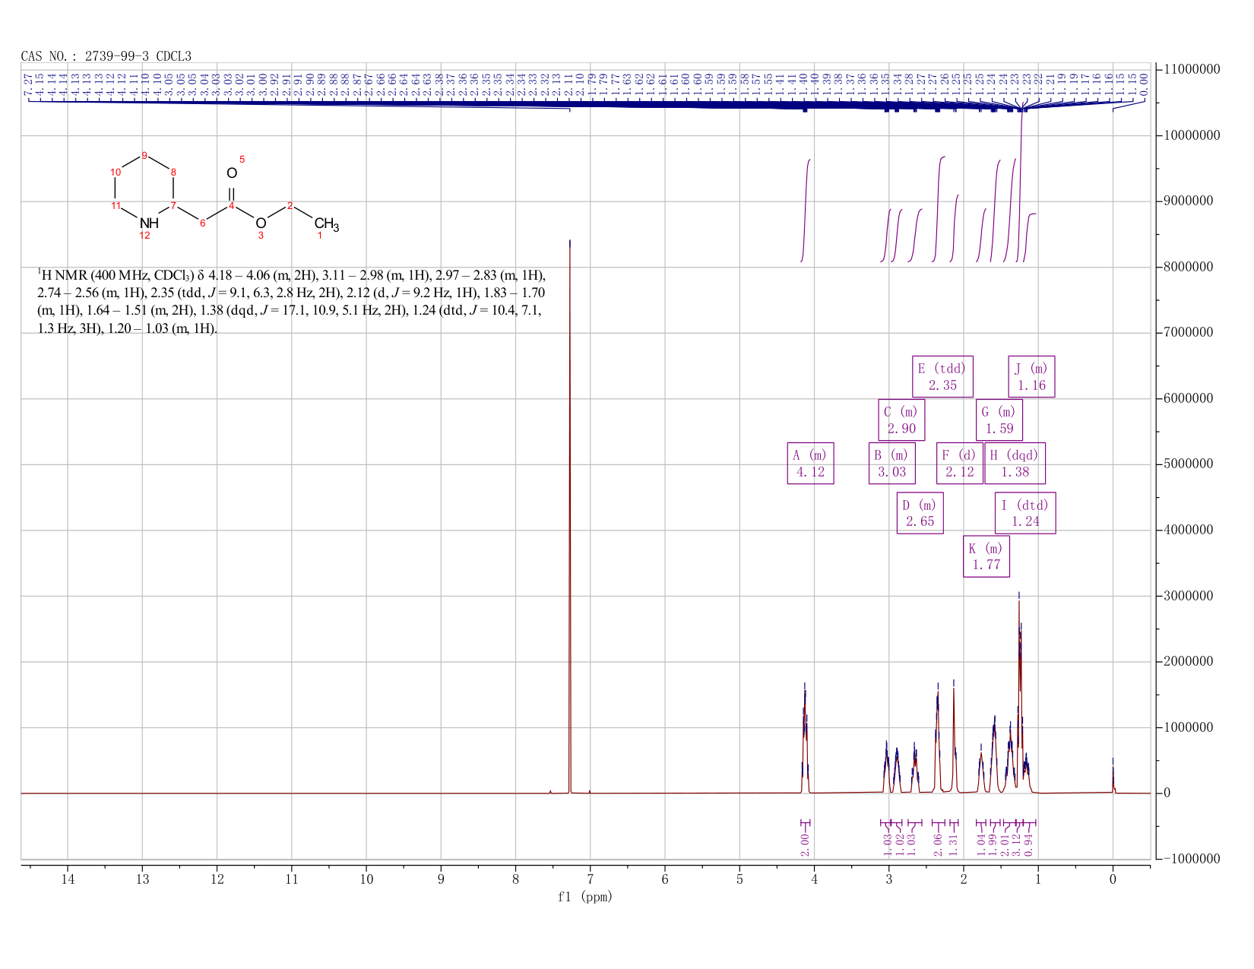Click the CAS NO. 2739-99-3 CDCL3 title
The width and height of the screenshot is (1254, 969).
[106, 56]
